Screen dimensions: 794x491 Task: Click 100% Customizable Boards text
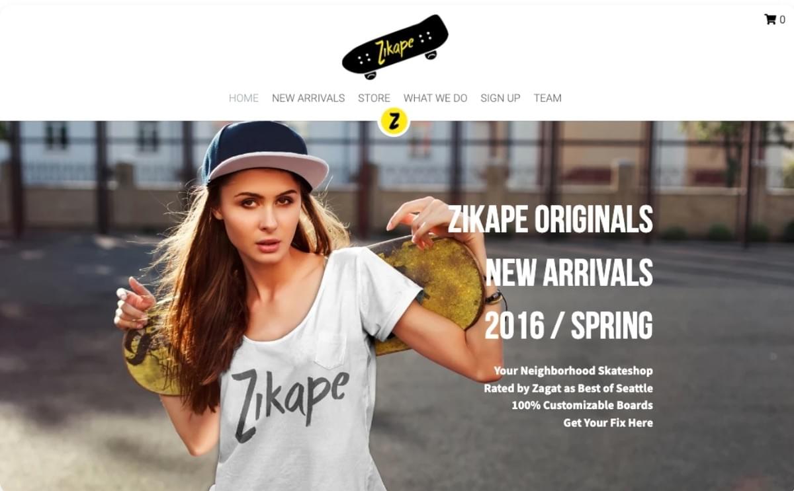(582, 405)
